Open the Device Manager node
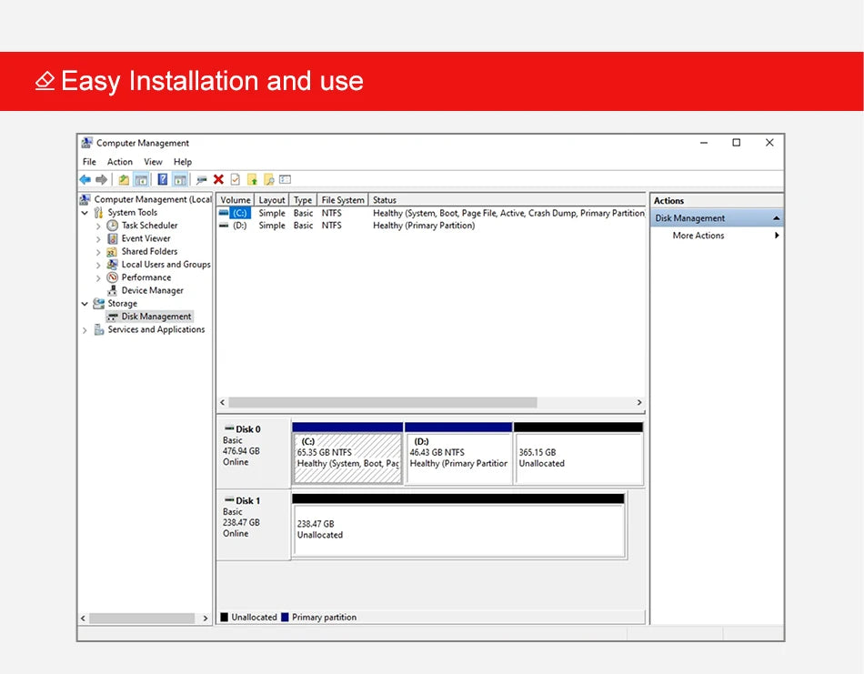 click(152, 291)
